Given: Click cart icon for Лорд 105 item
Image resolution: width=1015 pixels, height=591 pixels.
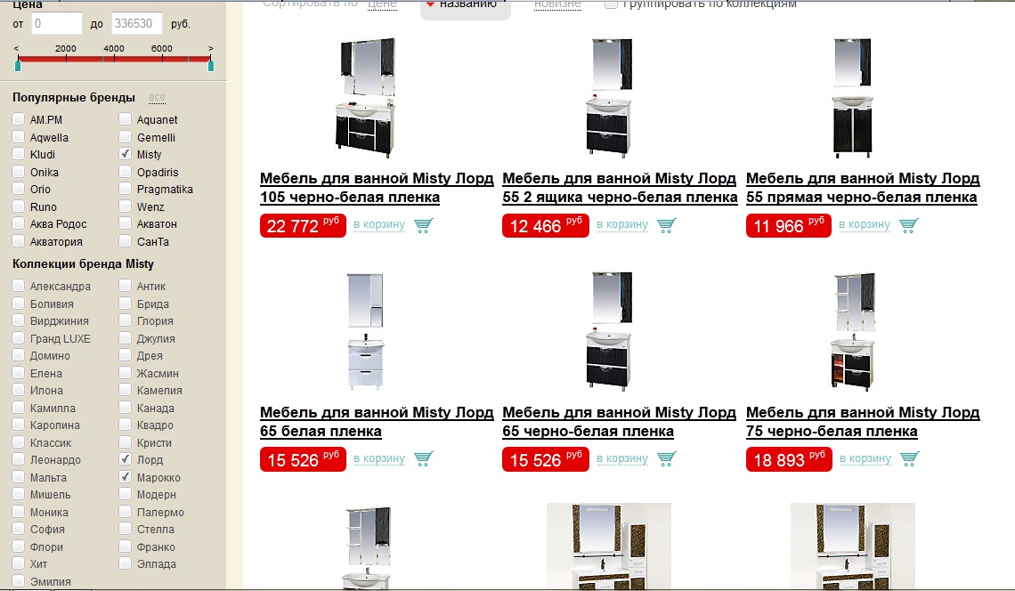Looking at the screenshot, I should (x=423, y=225).
